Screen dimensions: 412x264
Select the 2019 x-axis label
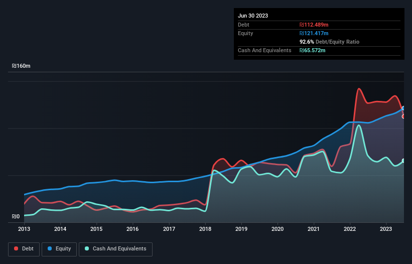pyautogui.click(x=241, y=229)
